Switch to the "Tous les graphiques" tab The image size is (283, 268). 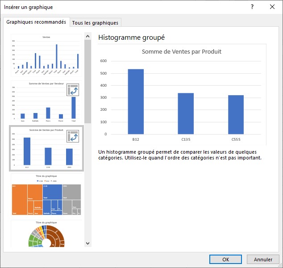pos(95,23)
